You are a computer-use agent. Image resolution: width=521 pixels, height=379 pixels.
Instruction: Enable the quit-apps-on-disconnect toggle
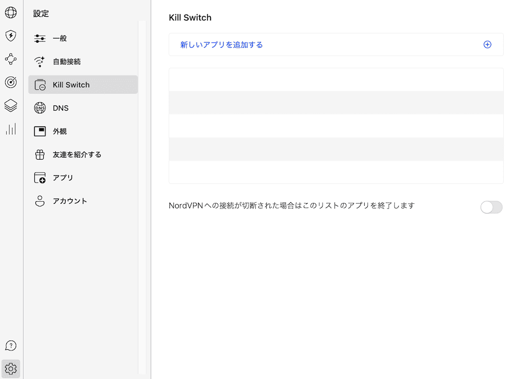(491, 207)
